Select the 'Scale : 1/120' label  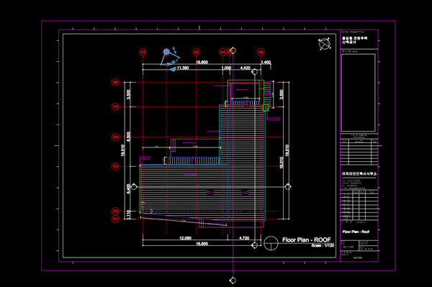point(323,245)
